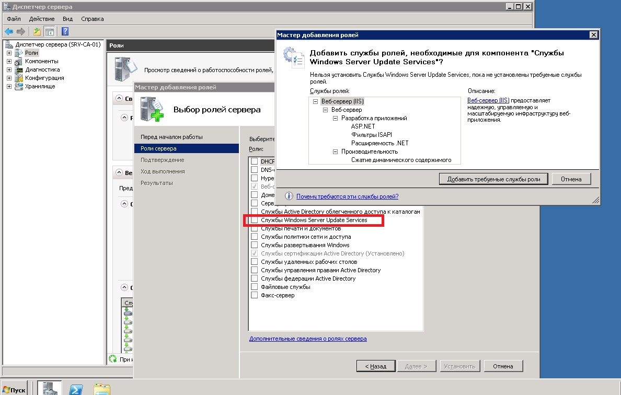Click the back arrow toolbar icon
621x395 pixels.
pos(9,31)
